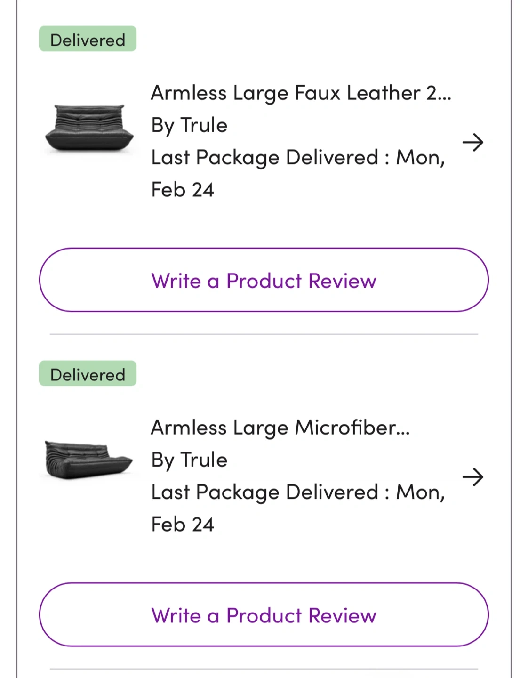This screenshot has width=528, height=678.
Task: Click second Delivered status badge
Action: [88, 374]
